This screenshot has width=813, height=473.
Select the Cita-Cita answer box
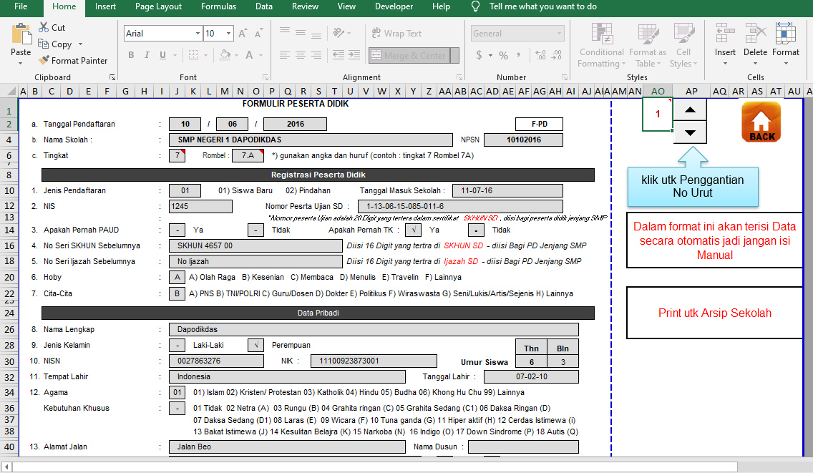177,293
